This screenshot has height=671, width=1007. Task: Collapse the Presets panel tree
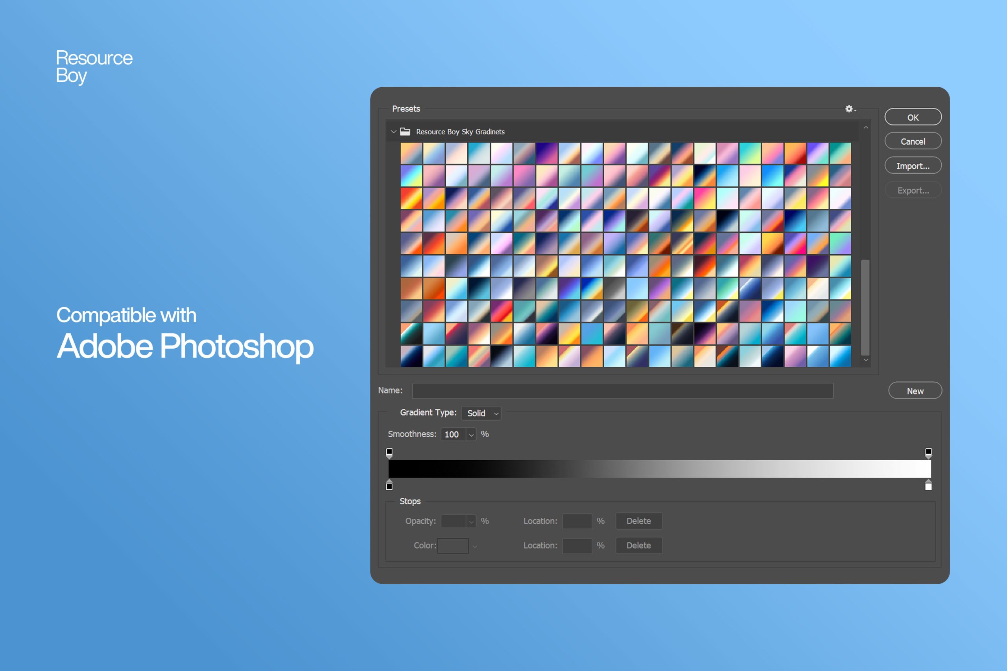[x=389, y=131]
